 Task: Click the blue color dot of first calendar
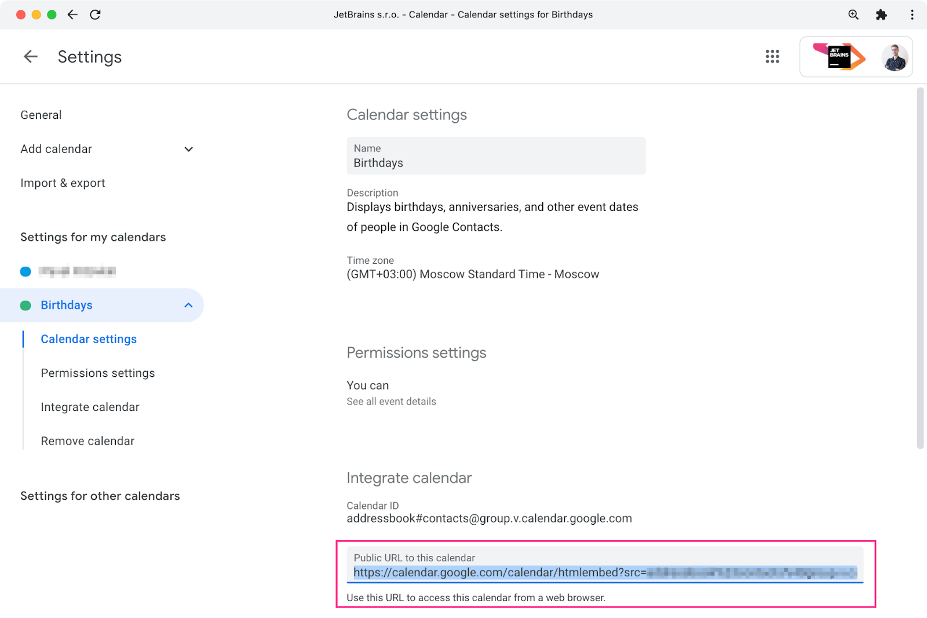pyautogui.click(x=25, y=271)
